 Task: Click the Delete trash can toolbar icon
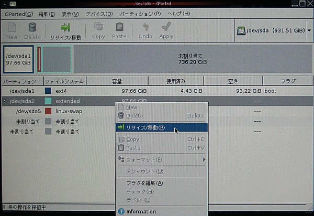[32, 27]
